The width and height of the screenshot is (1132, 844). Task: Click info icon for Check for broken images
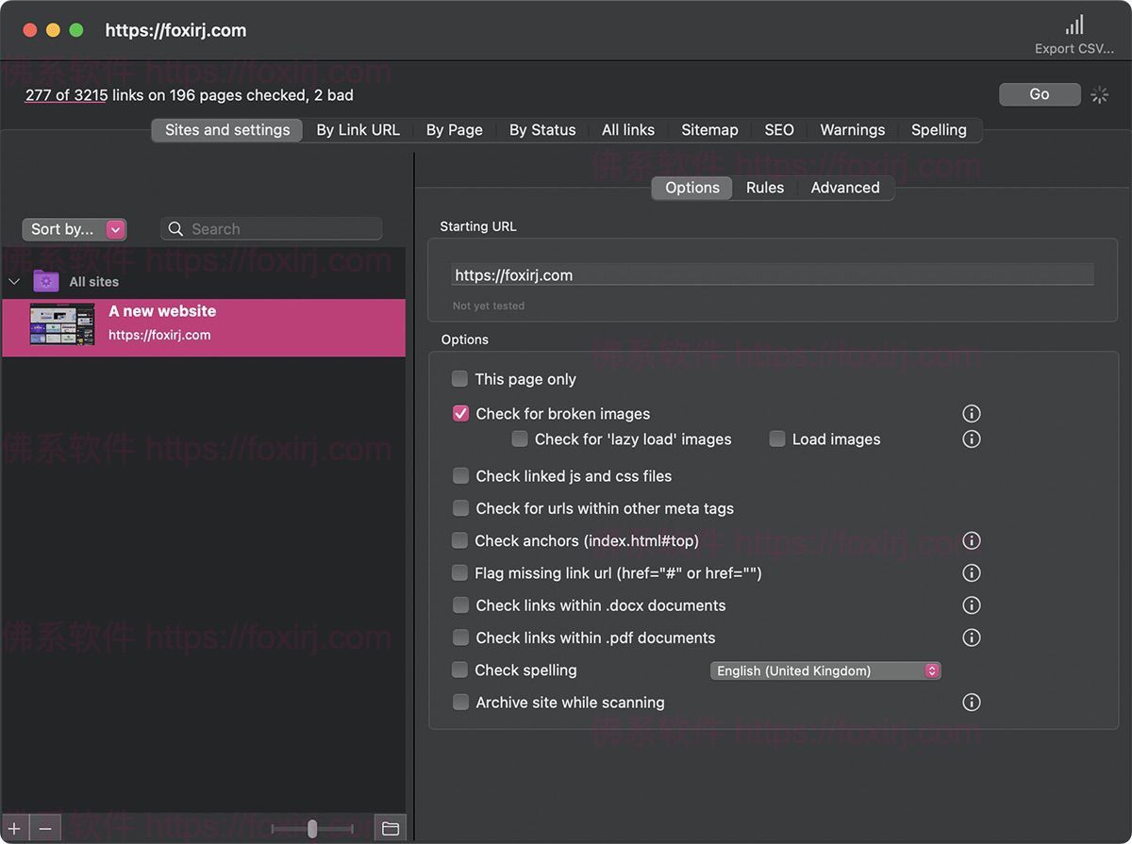click(971, 414)
